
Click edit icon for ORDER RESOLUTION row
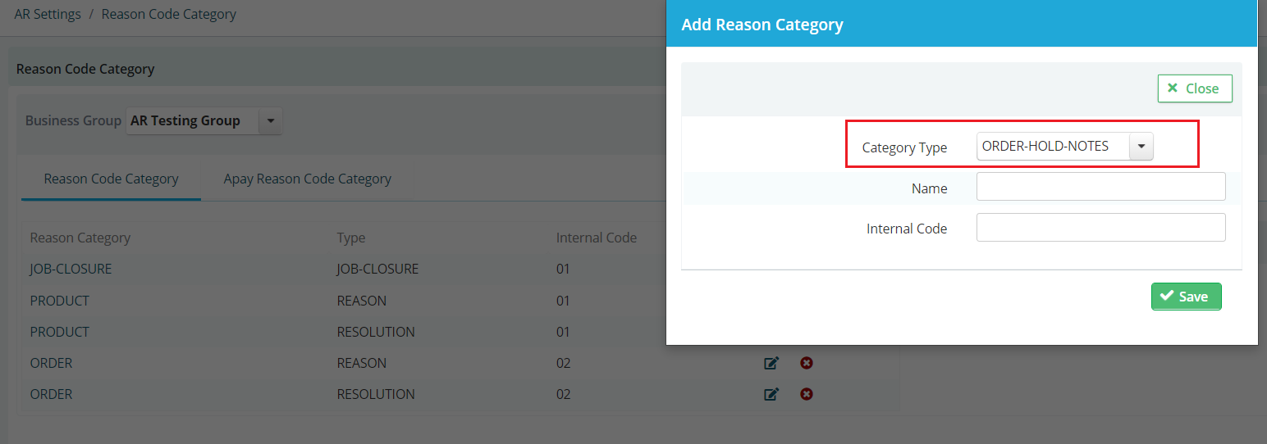tap(771, 394)
